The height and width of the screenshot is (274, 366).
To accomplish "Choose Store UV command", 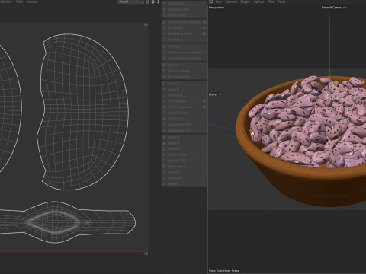I will (x=185, y=172).
